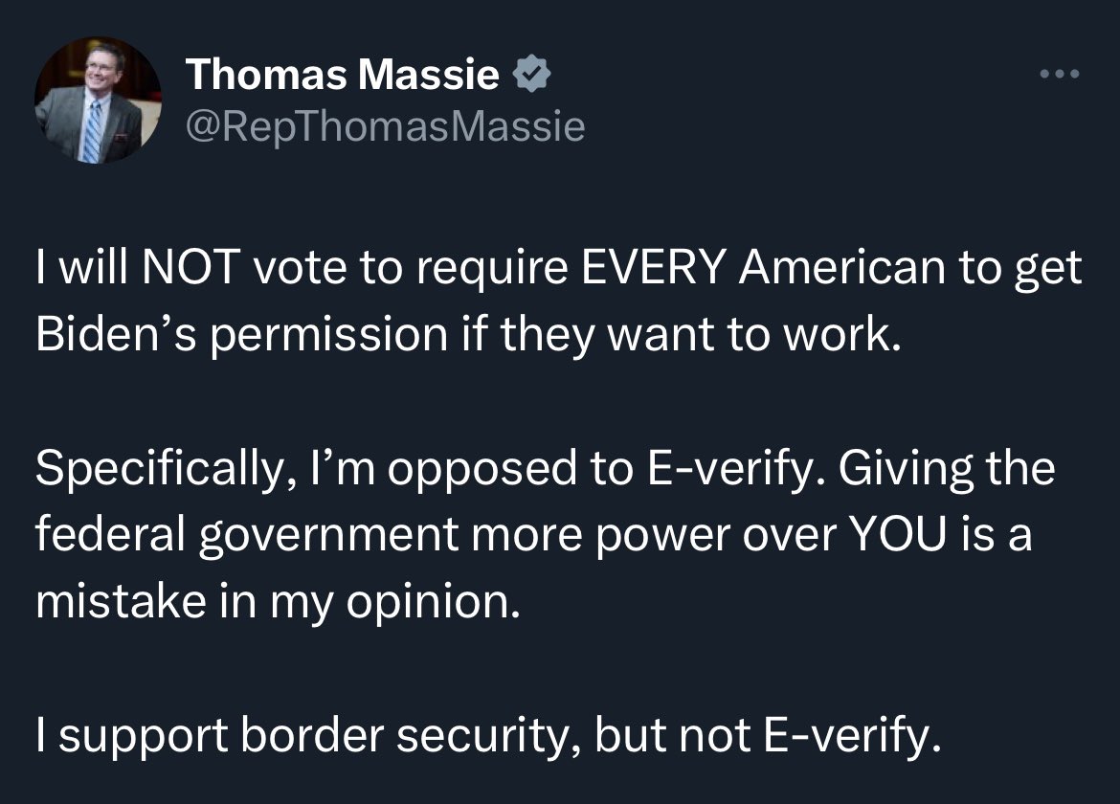The image size is (1120, 804).
Task: Click the text 'want to work.'
Action: tap(754, 333)
